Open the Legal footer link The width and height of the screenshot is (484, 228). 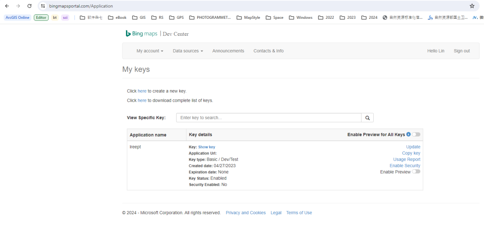pyautogui.click(x=276, y=213)
